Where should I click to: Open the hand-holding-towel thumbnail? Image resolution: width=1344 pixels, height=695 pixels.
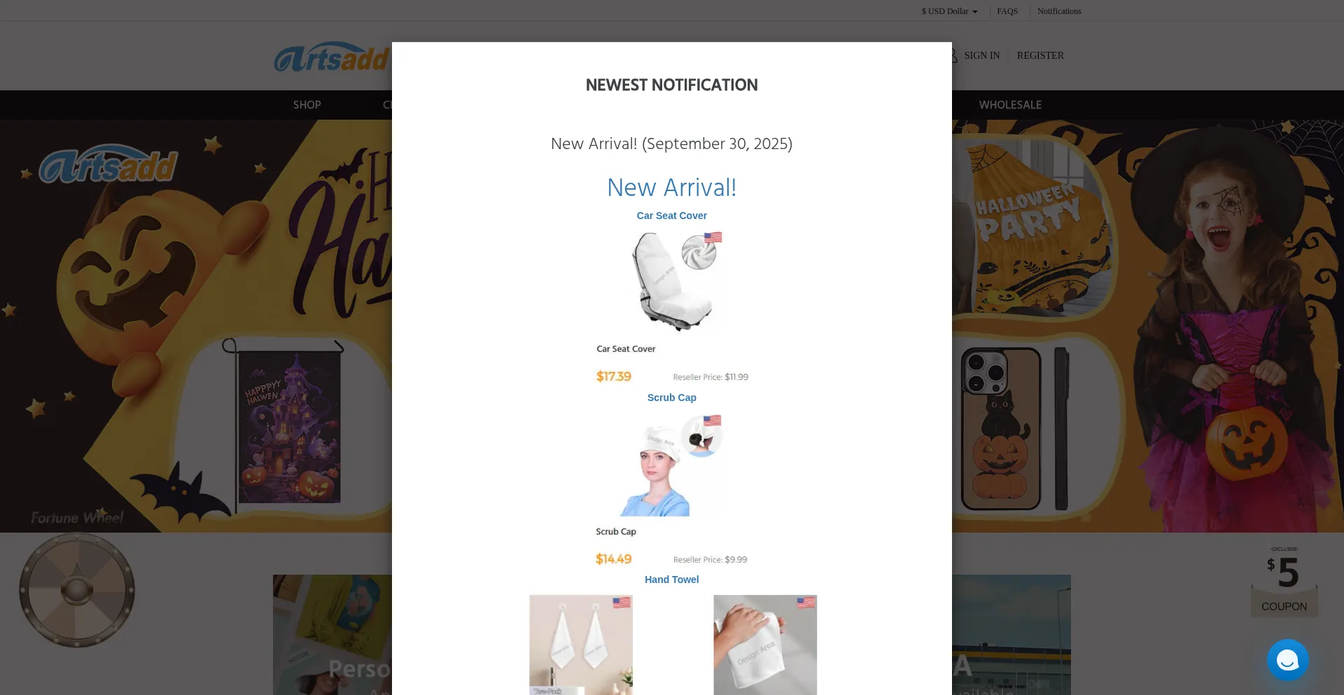[765, 645]
